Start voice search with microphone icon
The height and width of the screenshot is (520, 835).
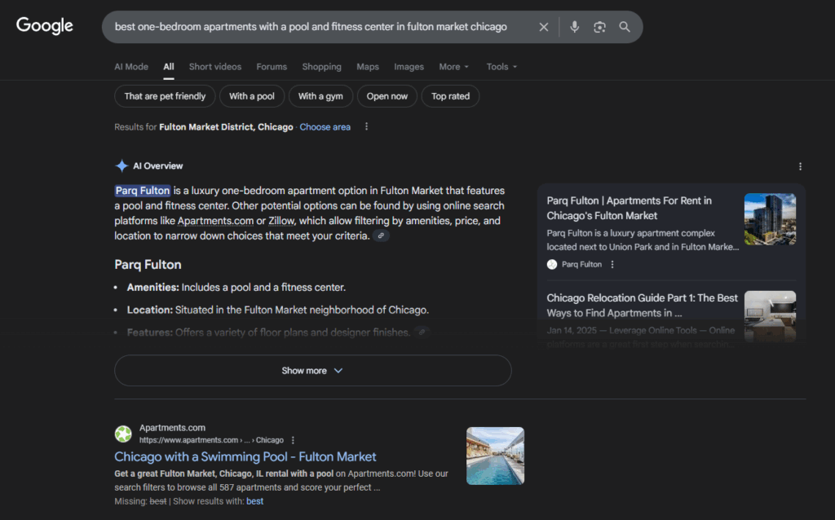coord(574,27)
